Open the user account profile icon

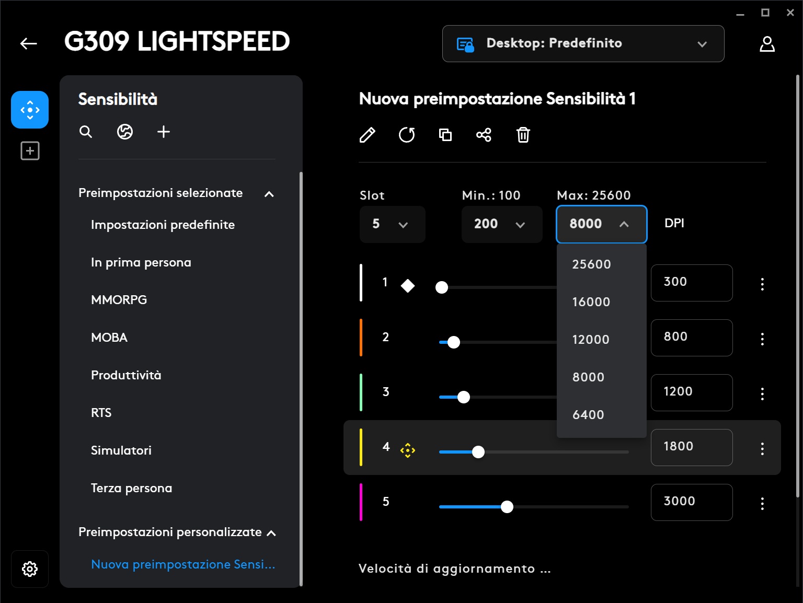[767, 44]
